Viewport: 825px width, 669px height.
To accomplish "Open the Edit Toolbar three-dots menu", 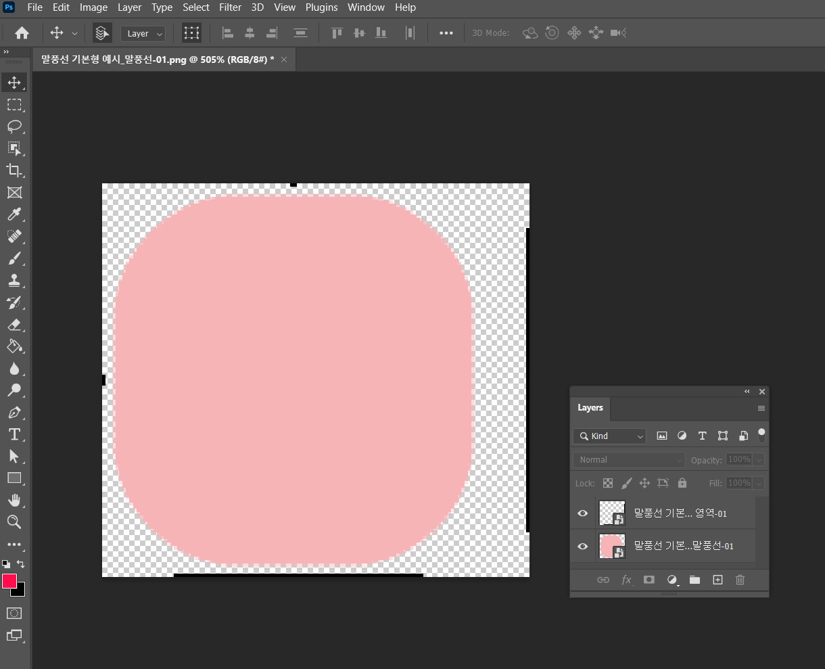I will (x=14, y=545).
